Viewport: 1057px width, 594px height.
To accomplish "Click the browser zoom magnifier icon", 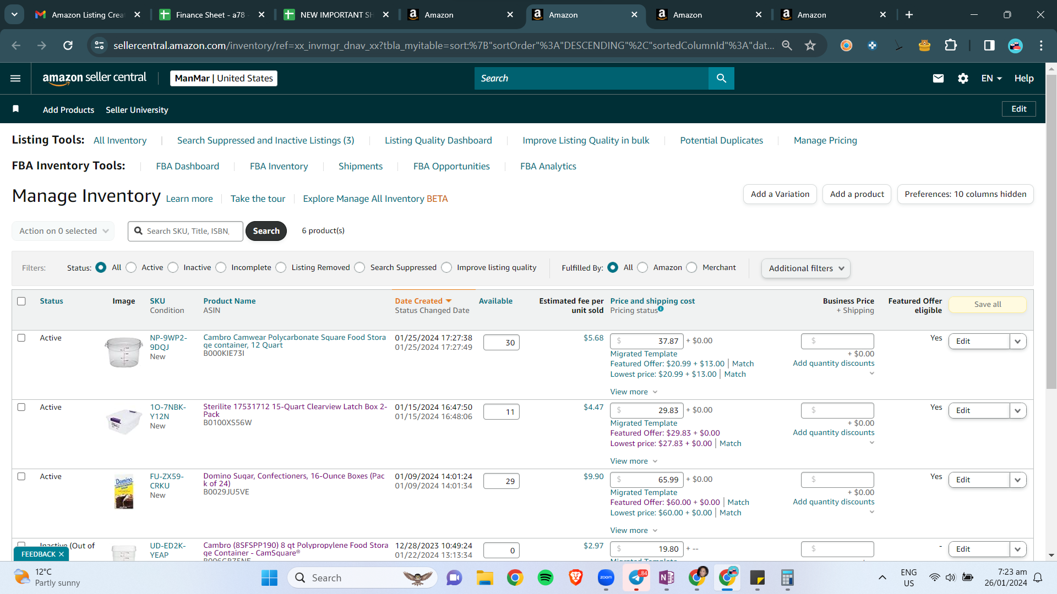I will coord(787,45).
